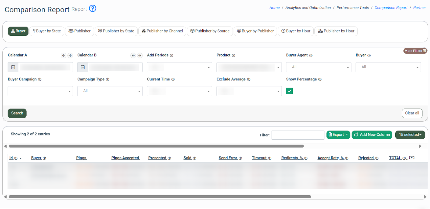Click info icon beside Accept Rate column
430x209 pixels.
(347, 158)
